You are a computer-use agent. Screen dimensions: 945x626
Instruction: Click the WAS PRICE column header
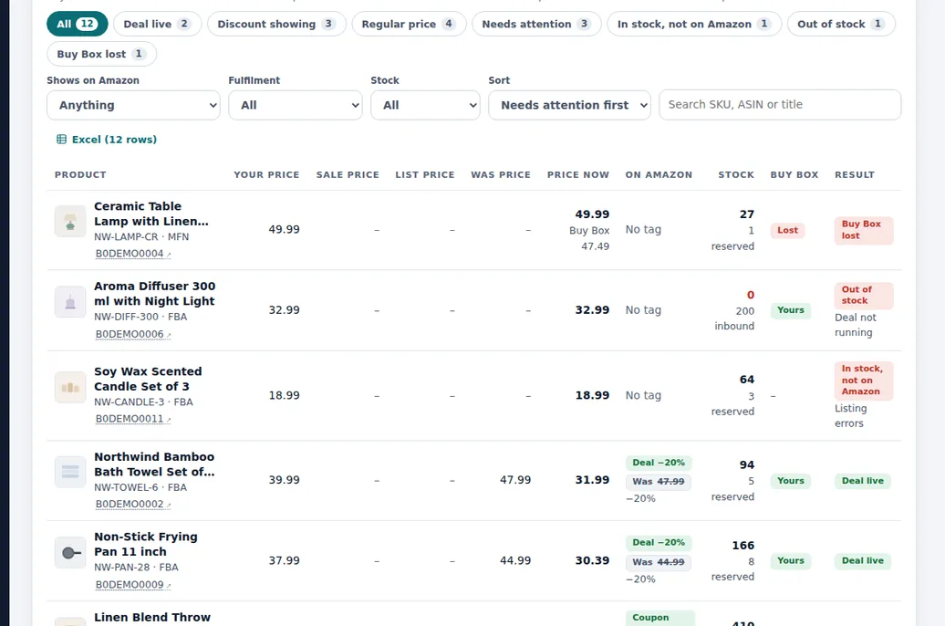(501, 175)
